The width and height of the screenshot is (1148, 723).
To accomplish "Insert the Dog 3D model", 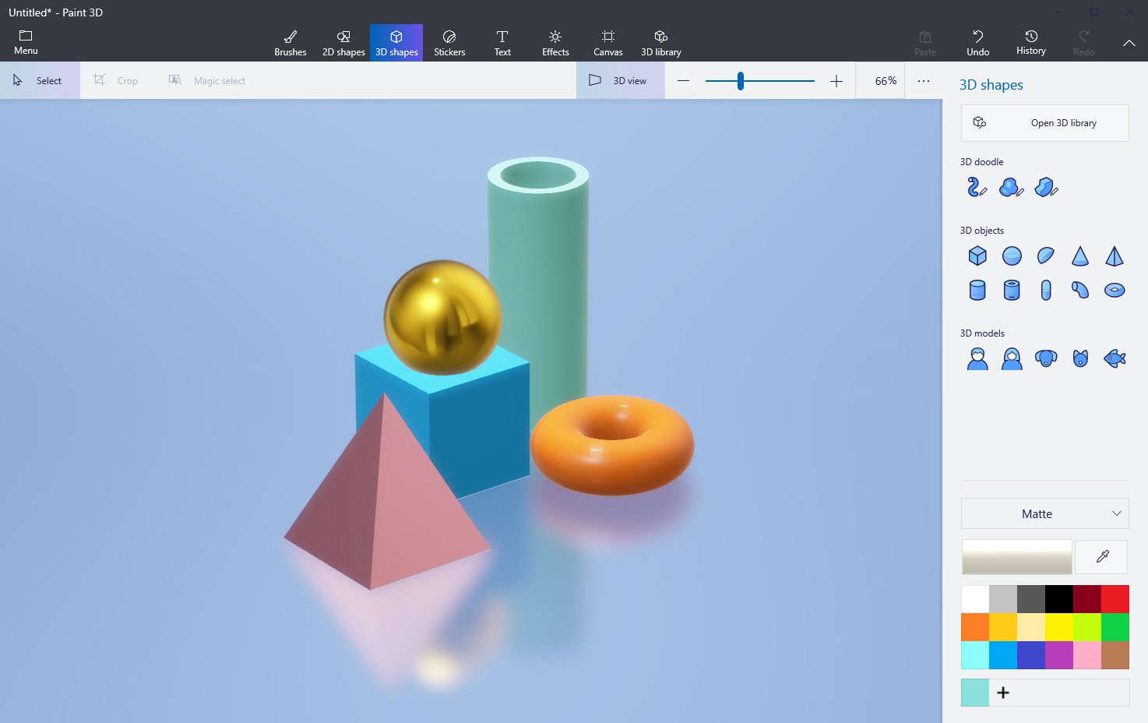I will [x=1045, y=358].
